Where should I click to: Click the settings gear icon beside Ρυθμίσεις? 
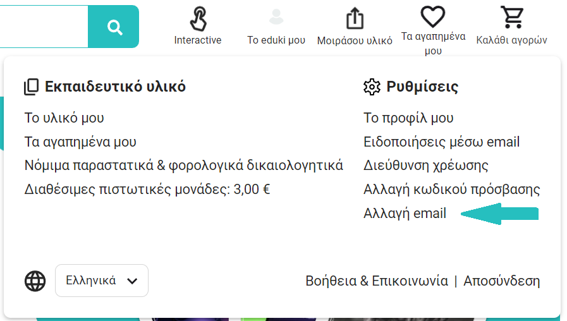372,87
